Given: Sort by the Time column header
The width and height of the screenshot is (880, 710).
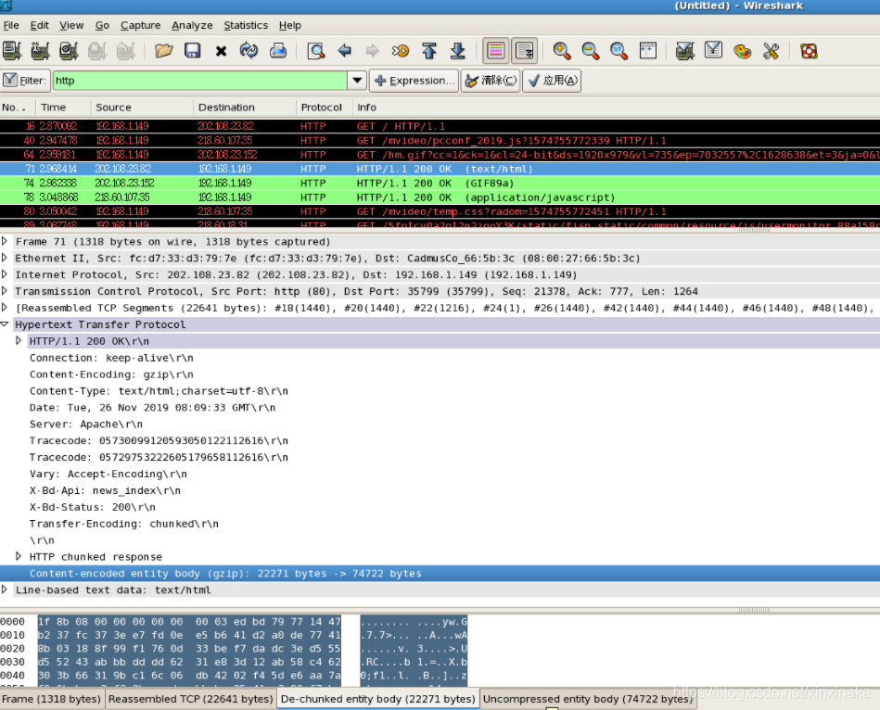Looking at the screenshot, I should (63, 108).
